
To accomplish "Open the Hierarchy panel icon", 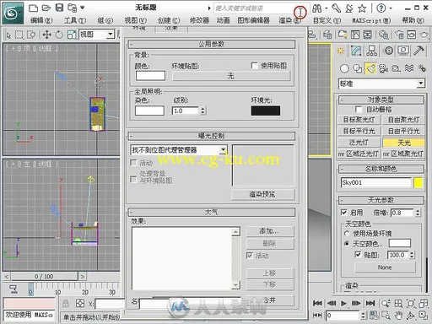I will 372,51.
